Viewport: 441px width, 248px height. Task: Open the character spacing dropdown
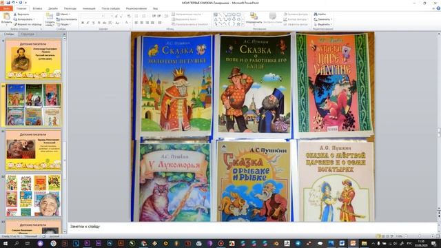tap(110, 23)
